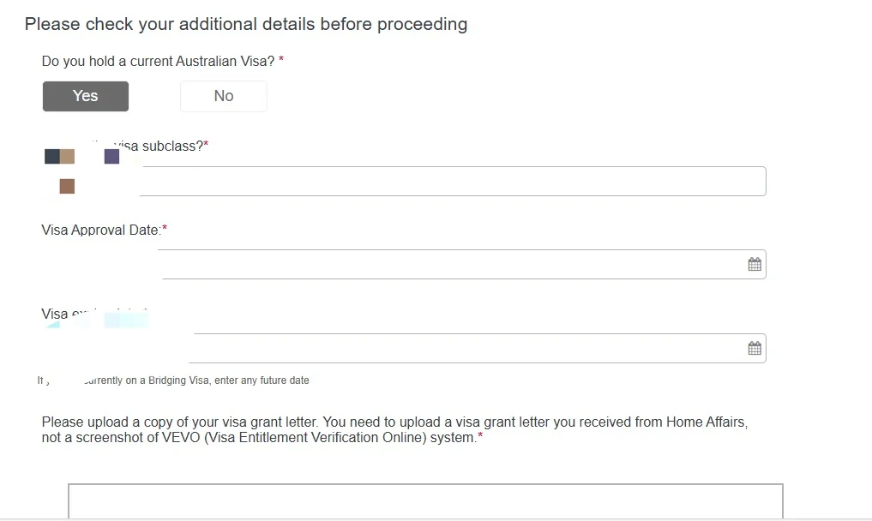Click the 'visa subclass?' label text

(x=159, y=147)
